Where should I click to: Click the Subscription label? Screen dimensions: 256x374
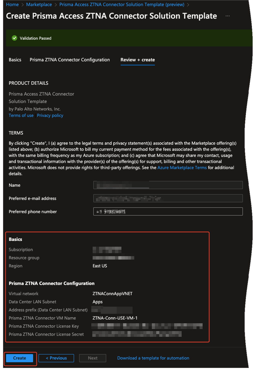21,250
